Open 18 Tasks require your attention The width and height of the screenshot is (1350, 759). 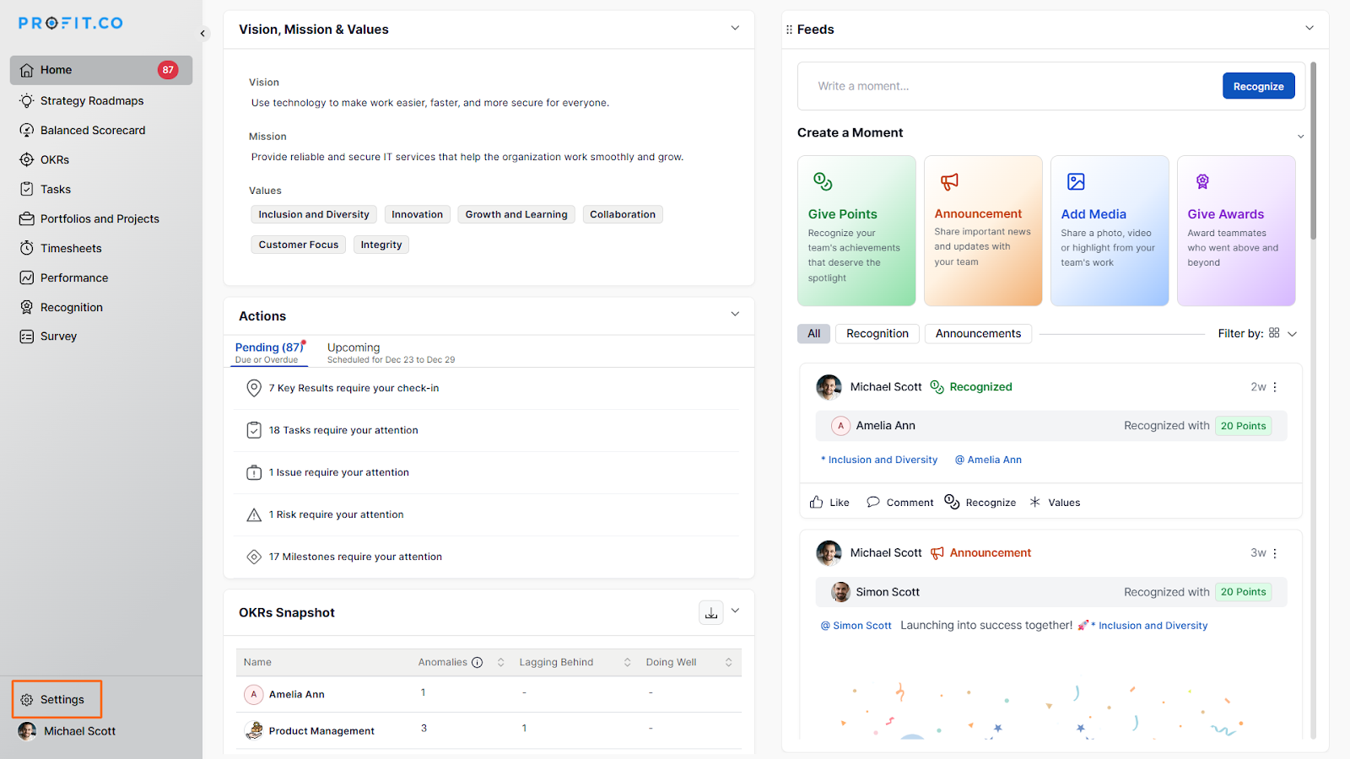tap(487, 430)
